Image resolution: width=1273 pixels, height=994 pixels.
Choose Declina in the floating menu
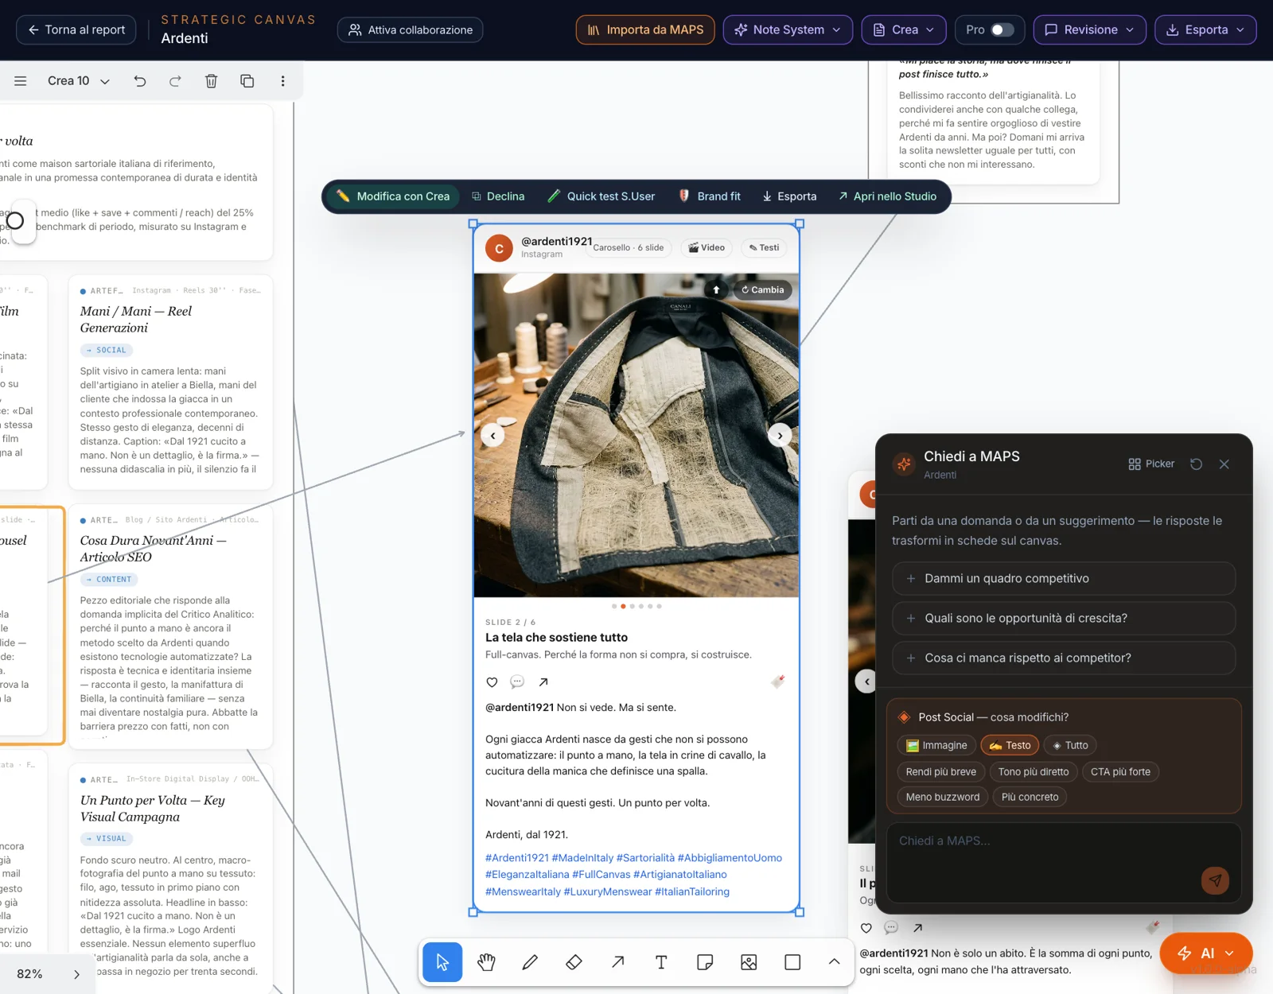pyautogui.click(x=498, y=196)
